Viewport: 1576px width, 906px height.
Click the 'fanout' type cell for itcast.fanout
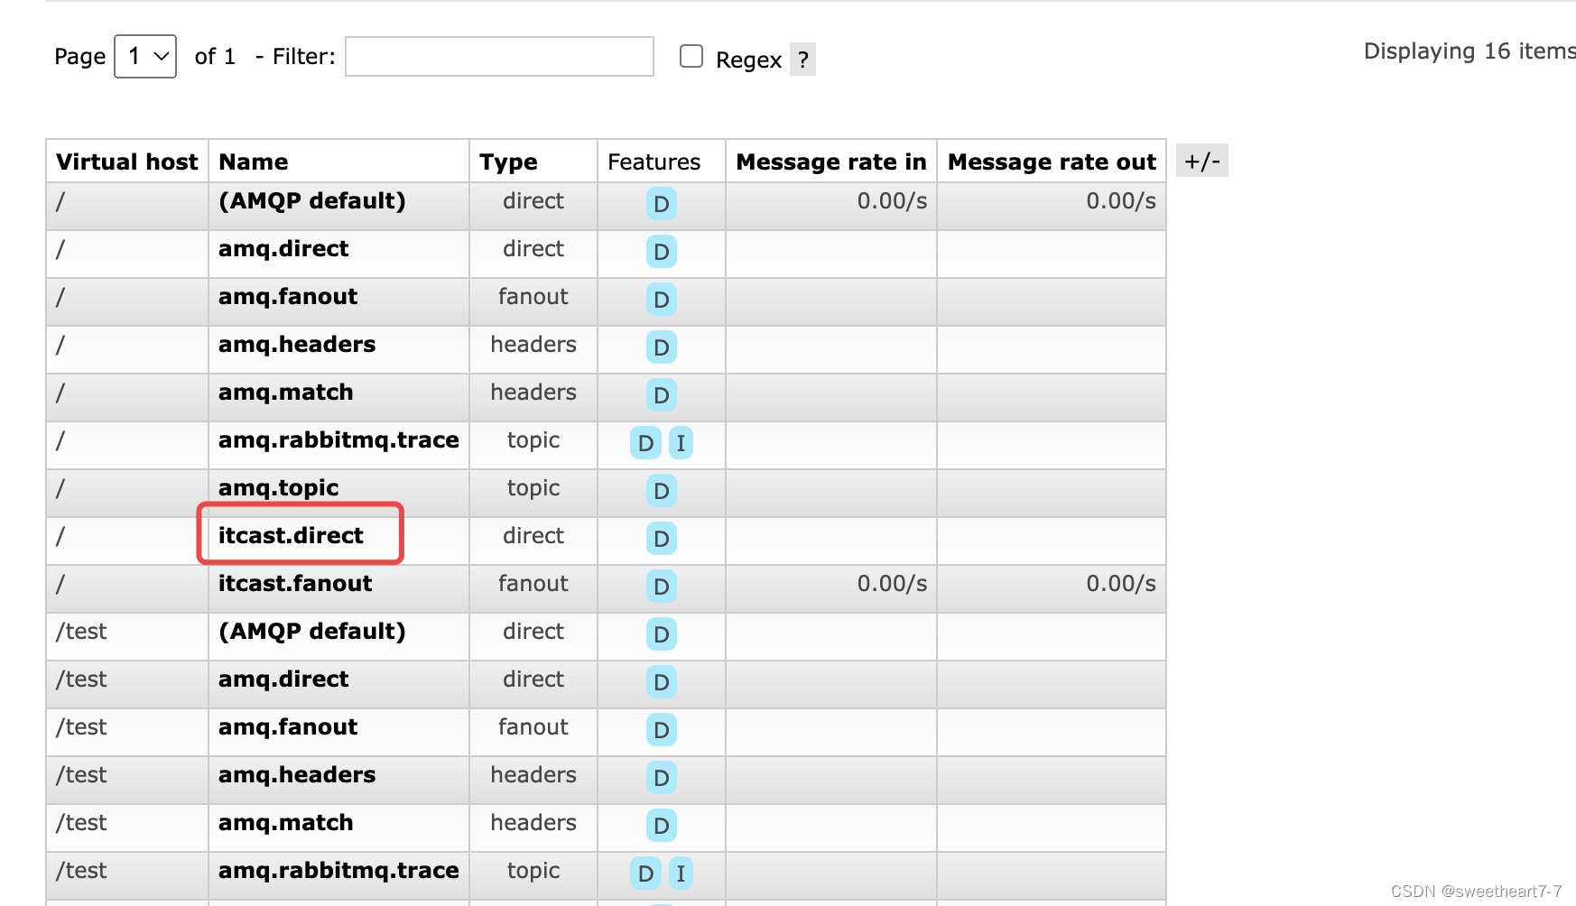(x=533, y=583)
